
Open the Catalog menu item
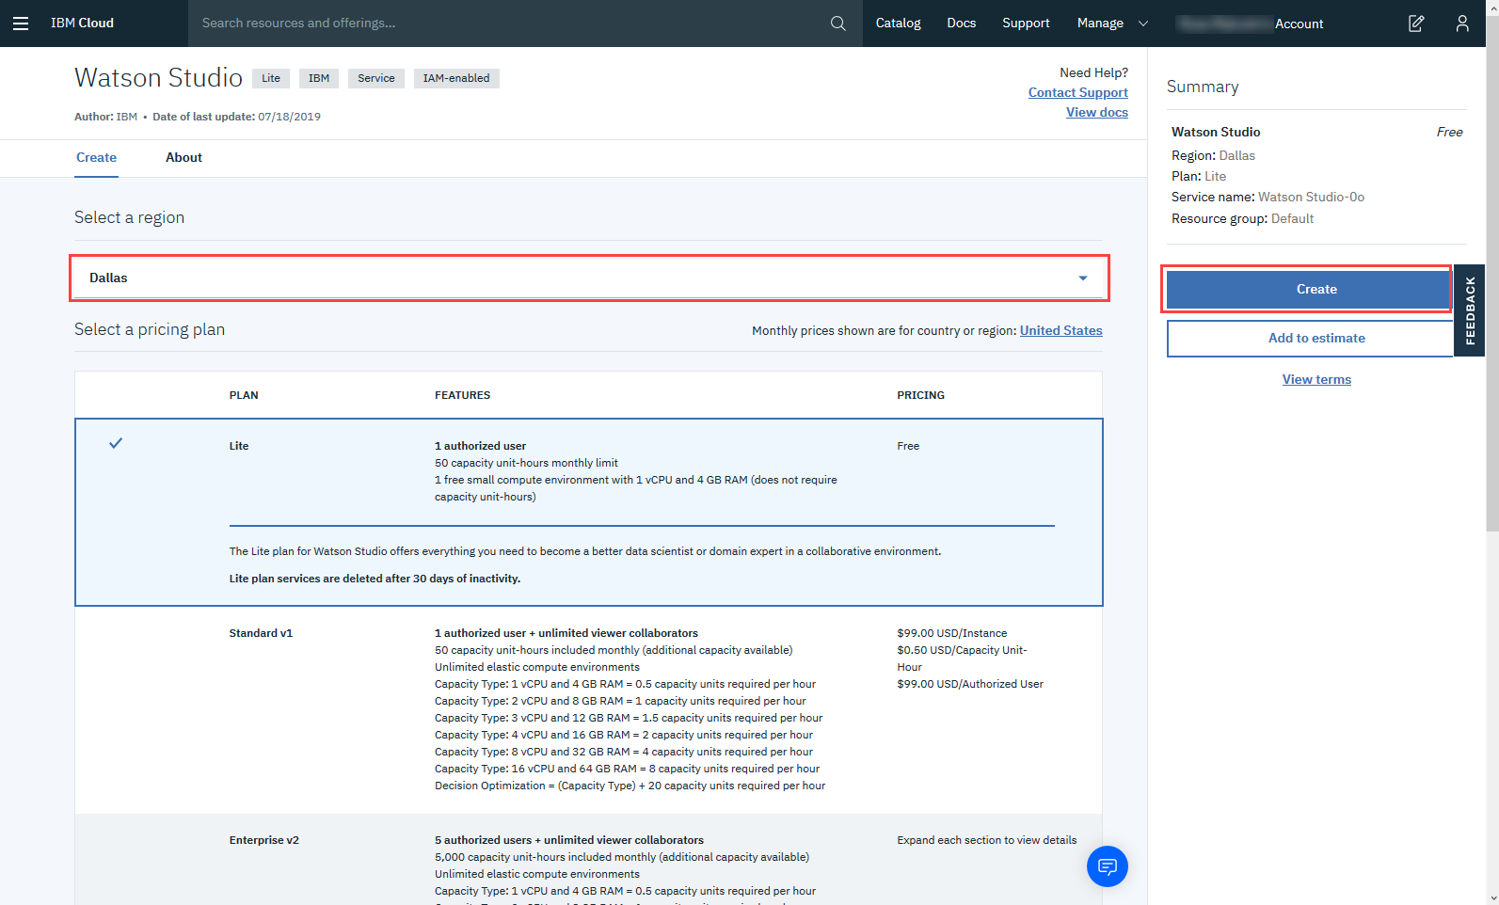[898, 24]
